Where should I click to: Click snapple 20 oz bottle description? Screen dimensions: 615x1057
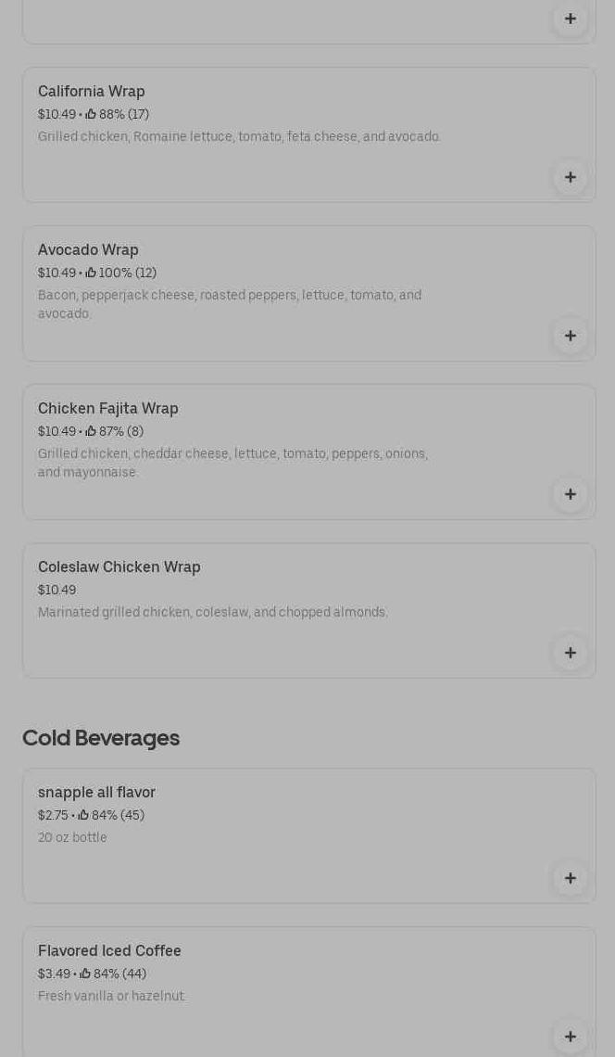72,837
